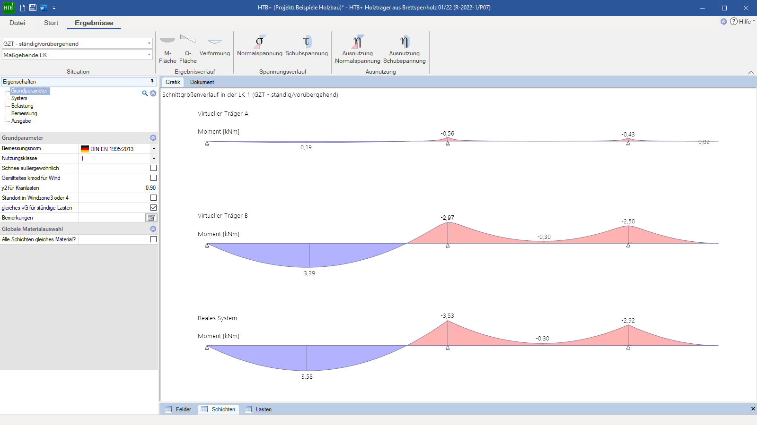Display the Verformung deformation result
This screenshot has width=757, height=425.
point(215,46)
